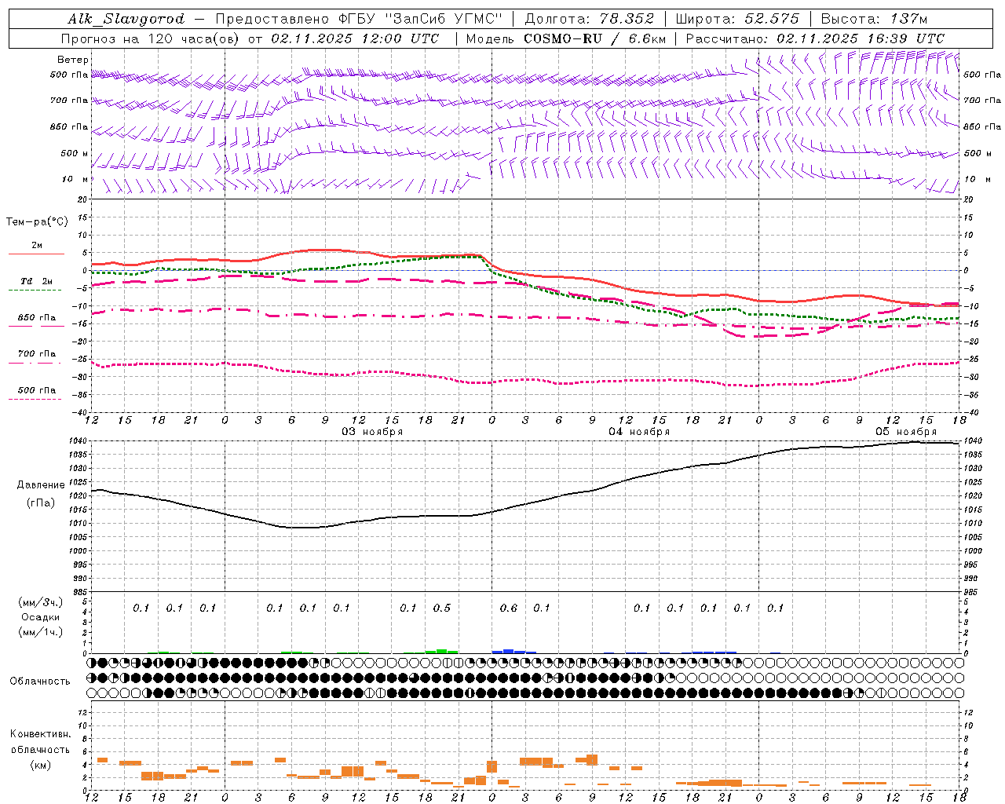Click the Ветер panel label

pos(73,60)
